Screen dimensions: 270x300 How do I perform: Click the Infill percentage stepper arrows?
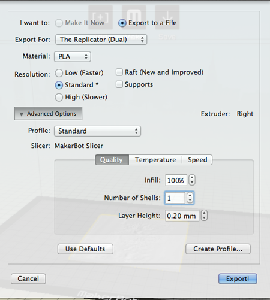(x=192, y=180)
